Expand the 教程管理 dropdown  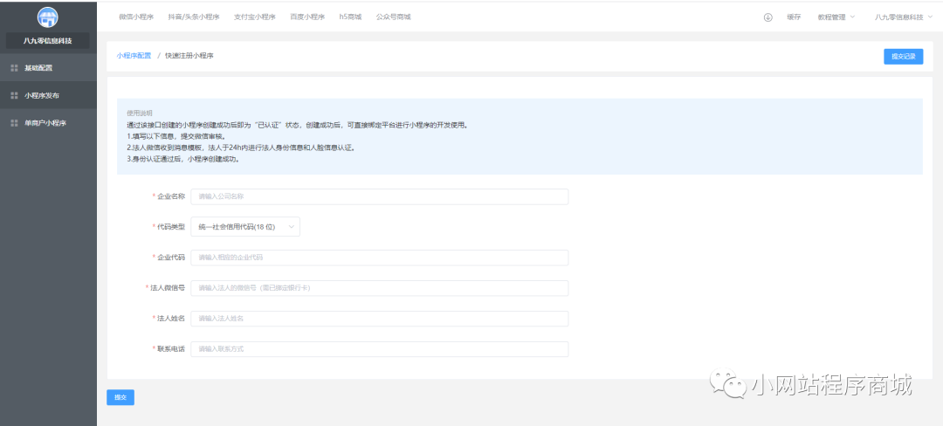(x=836, y=17)
